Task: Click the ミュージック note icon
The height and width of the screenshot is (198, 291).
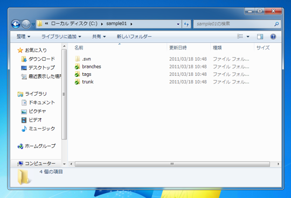Action: click(24, 129)
